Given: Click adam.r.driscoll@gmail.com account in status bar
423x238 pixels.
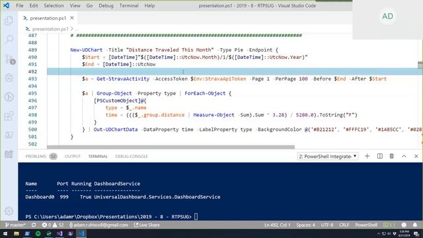Looking at the screenshot, I should (x=98, y=225).
